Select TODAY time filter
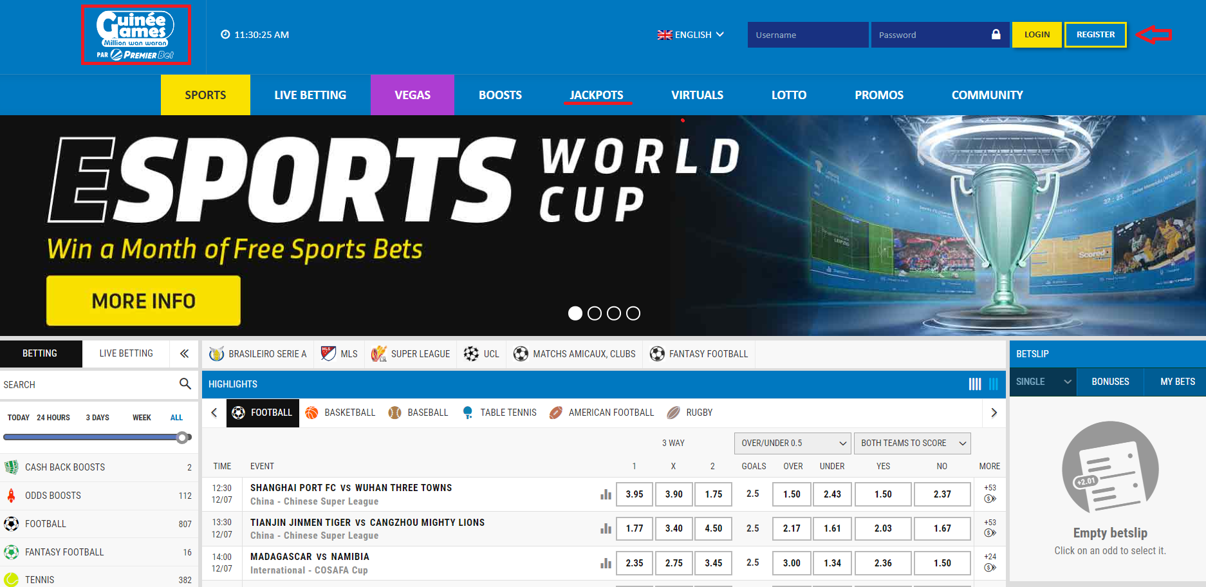The image size is (1206, 587). pyautogui.click(x=18, y=418)
